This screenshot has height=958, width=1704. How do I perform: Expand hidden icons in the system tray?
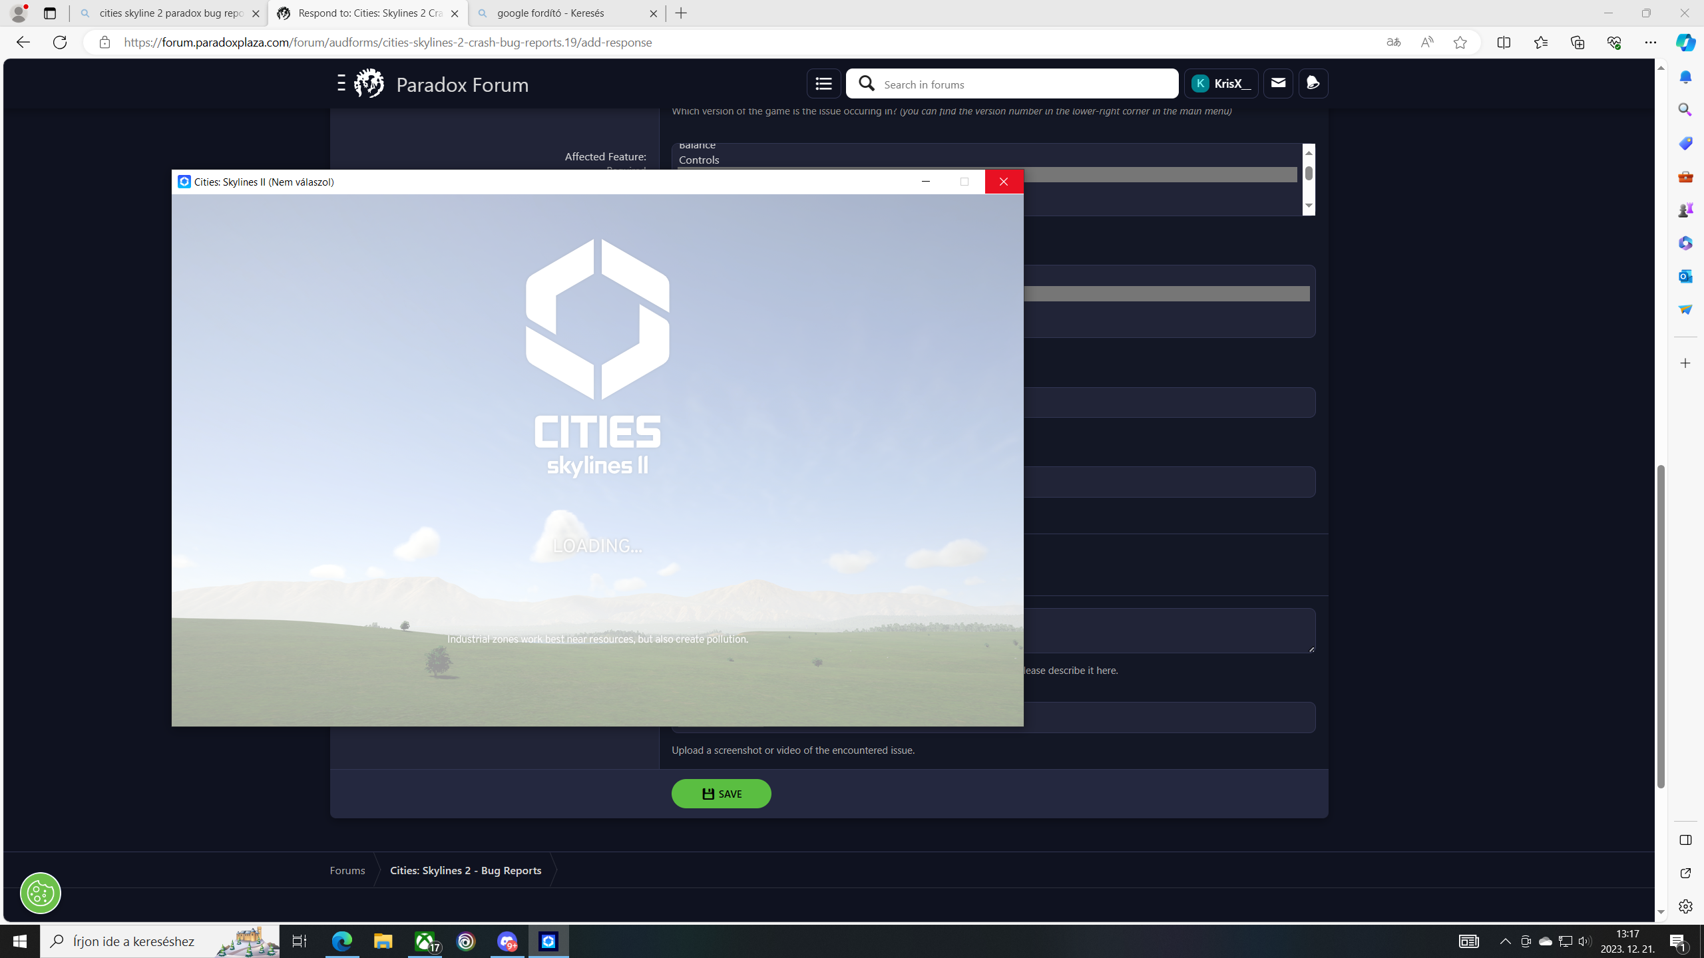coord(1505,941)
